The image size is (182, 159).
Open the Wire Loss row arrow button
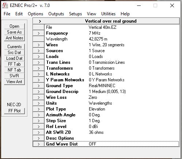[x=38, y=97]
